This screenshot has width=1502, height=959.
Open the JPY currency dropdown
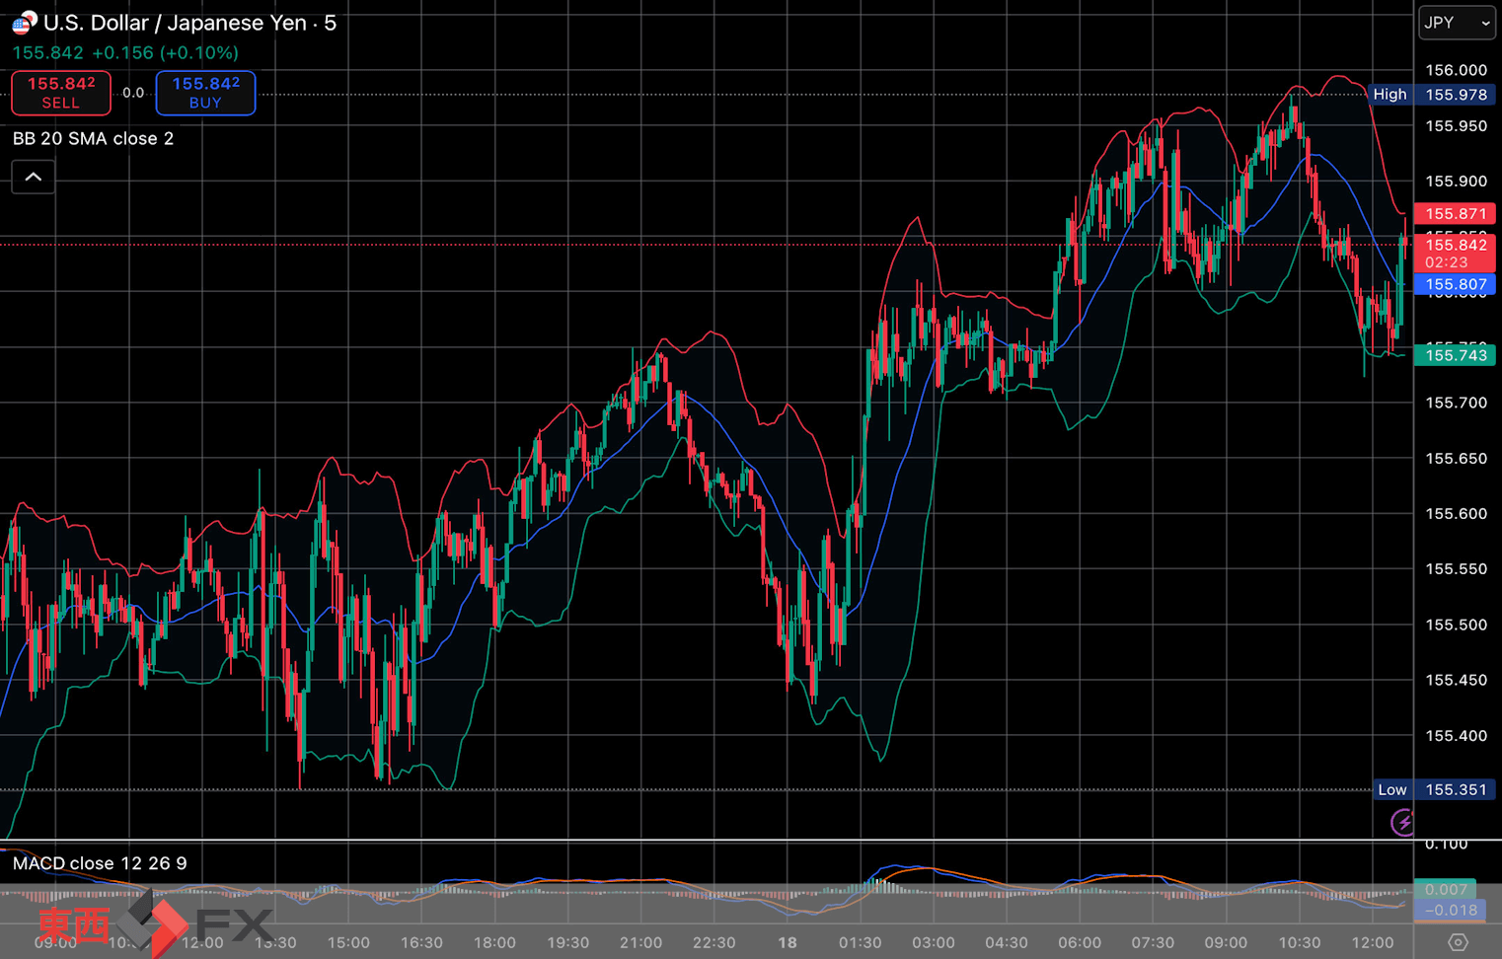(1456, 23)
